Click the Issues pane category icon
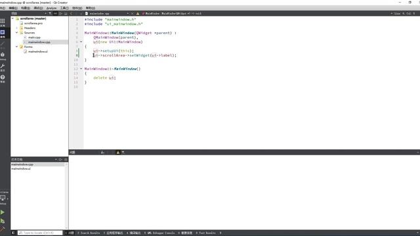 coord(102,152)
